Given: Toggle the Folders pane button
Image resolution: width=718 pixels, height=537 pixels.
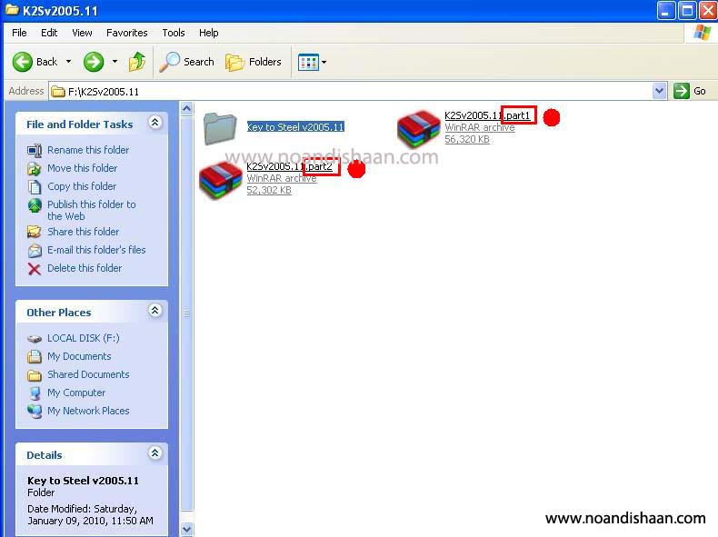Looking at the screenshot, I should coord(254,62).
